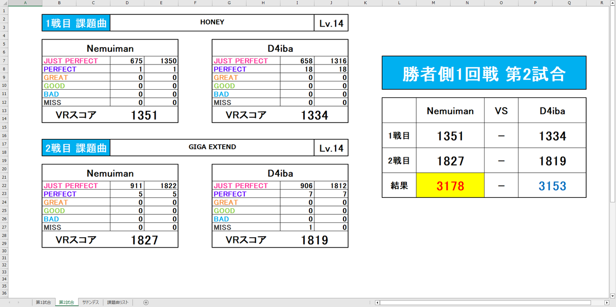616x307 pixels.
Task: Click the blue 3153 result value
Action: click(552, 186)
